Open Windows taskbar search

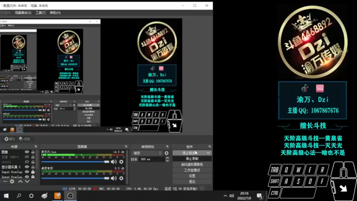[x=19, y=196]
